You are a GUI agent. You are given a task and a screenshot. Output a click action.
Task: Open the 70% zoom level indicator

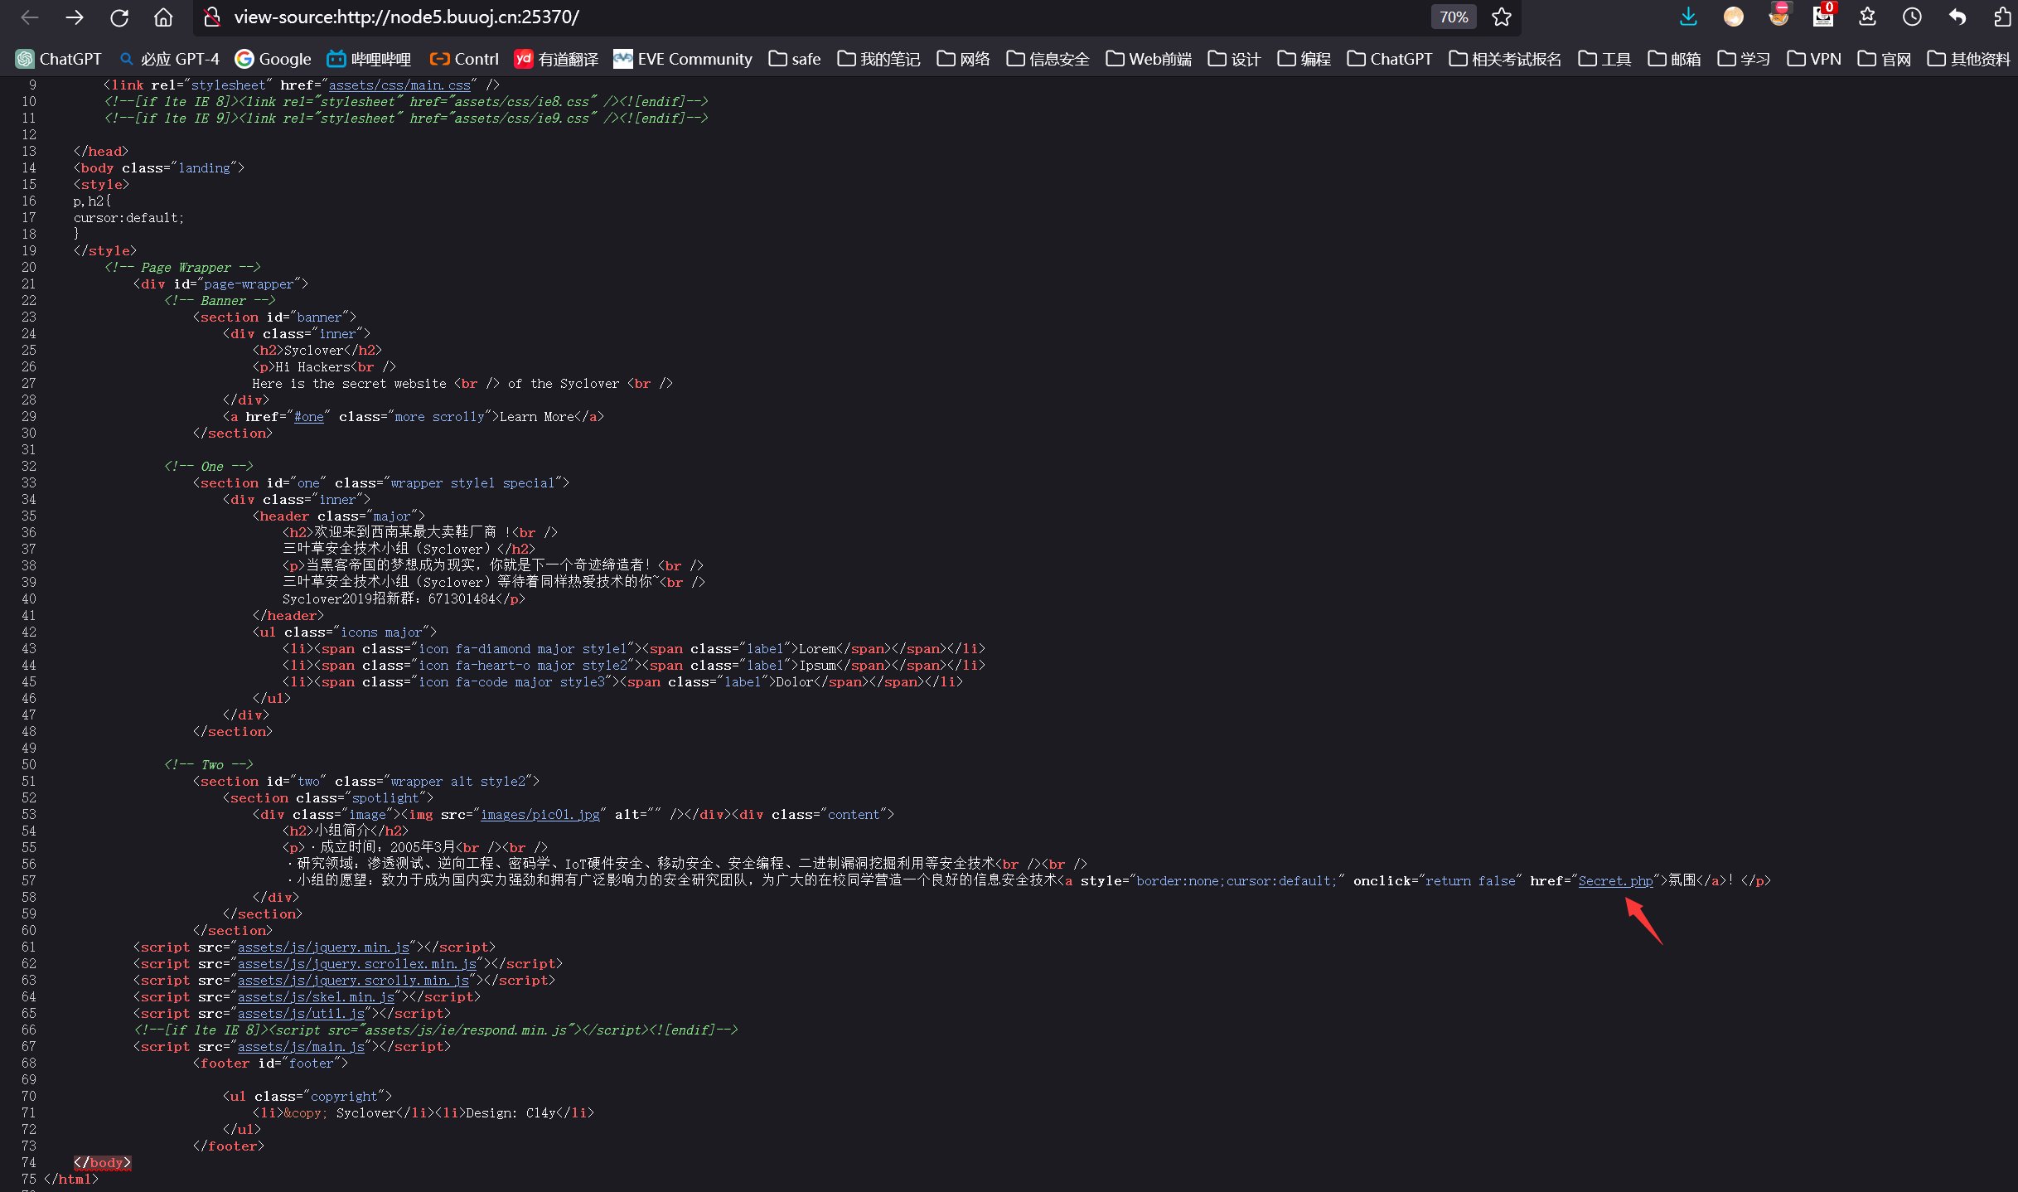(1454, 17)
